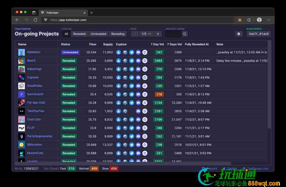286x187 pixels.
Task: Open a new browser tab
Action: [92, 12]
